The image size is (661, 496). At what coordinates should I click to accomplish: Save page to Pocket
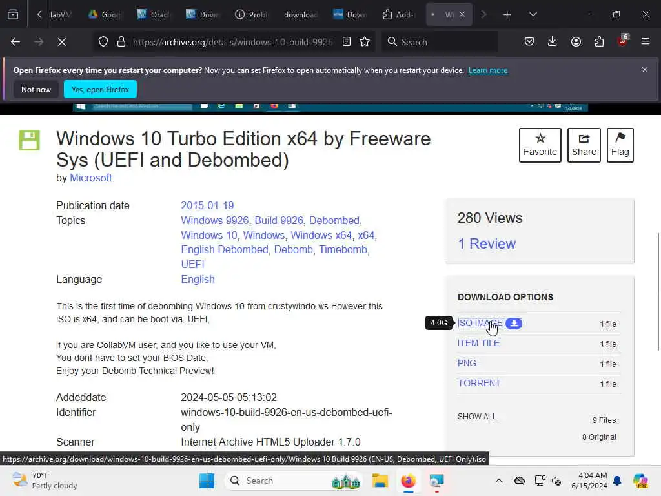[x=529, y=42]
